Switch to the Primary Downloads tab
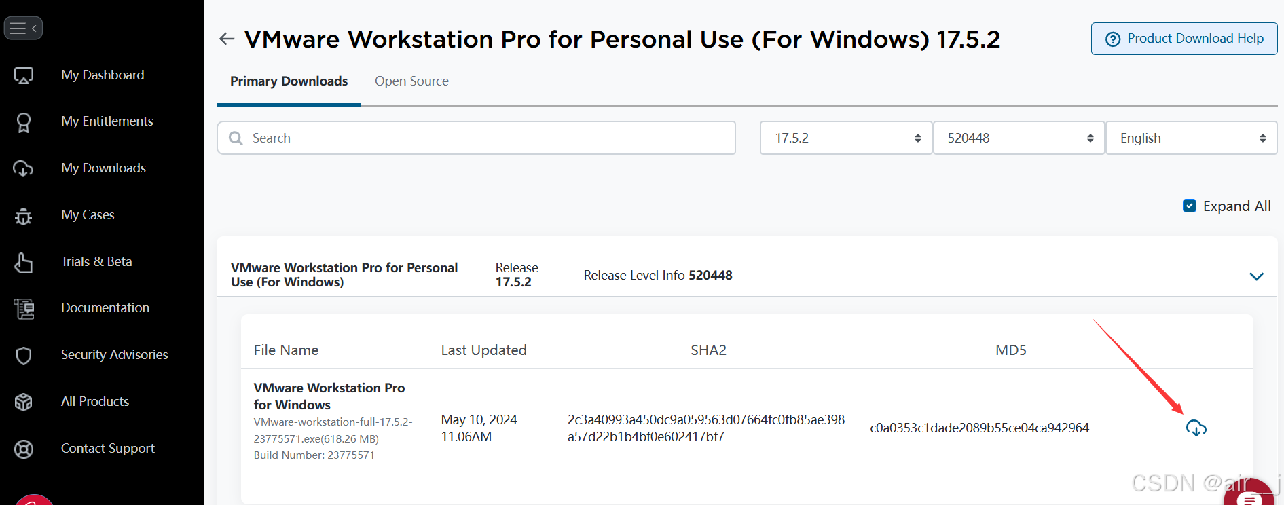 click(289, 81)
